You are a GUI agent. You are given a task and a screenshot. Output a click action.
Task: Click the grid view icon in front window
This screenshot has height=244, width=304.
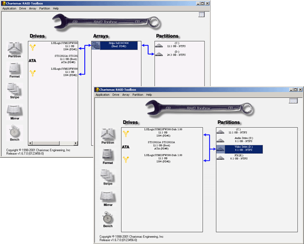coord(293,101)
